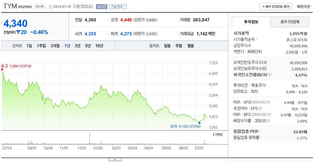Click the 거래량 legend in volume chart
The width and height of the screenshot is (314, 162).
(x=218, y=134)
